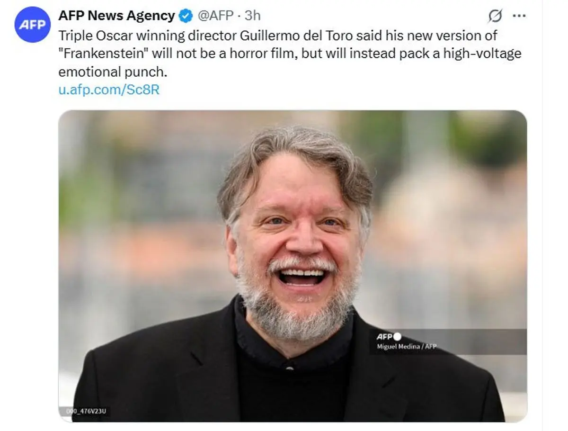Open the three-dot more options menu

[x=519, y=16]
